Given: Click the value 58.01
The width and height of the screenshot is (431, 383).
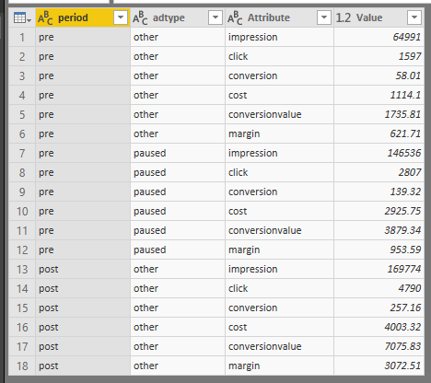Looking at the screenshot, I should click(x=408, y=75).
